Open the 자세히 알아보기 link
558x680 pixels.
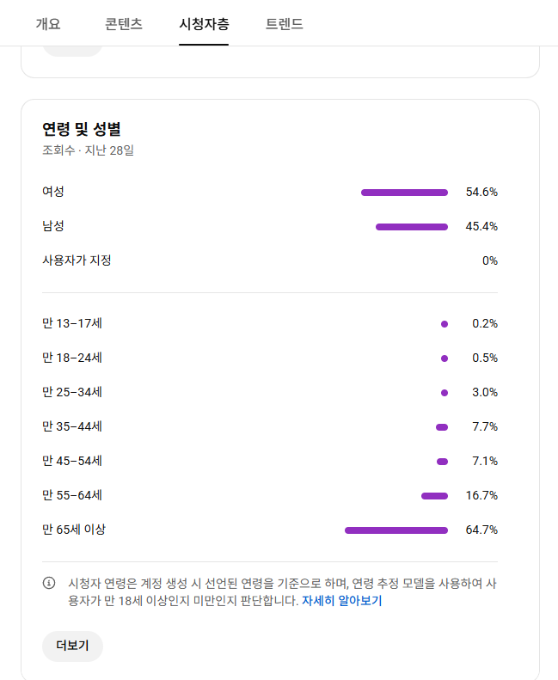pyautogui.click(x=341, y=601)
